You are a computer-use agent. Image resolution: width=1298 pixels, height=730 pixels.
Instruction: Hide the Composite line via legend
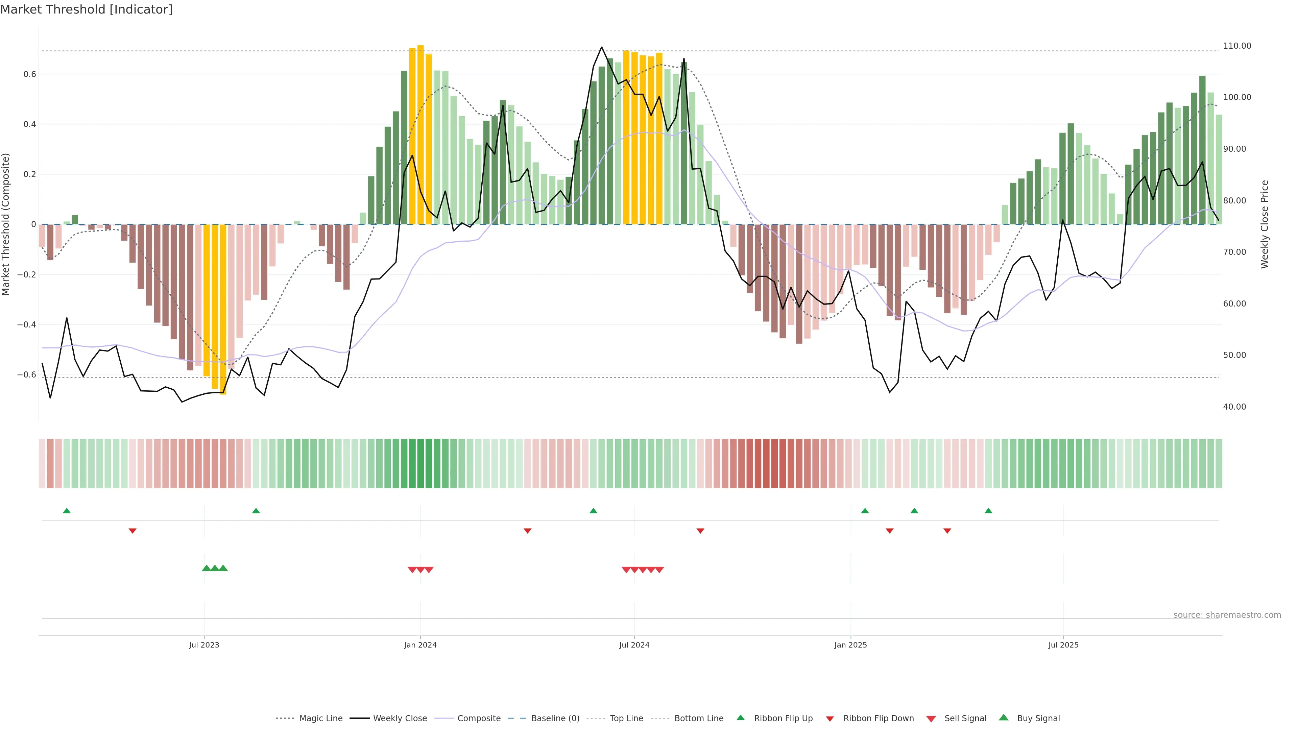(479, 719)
